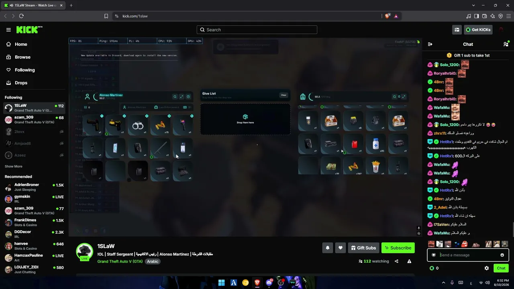Click the 1SLaW streamer avatar
The width and height of the screenshot is (514, 289).
click(85, 252)
